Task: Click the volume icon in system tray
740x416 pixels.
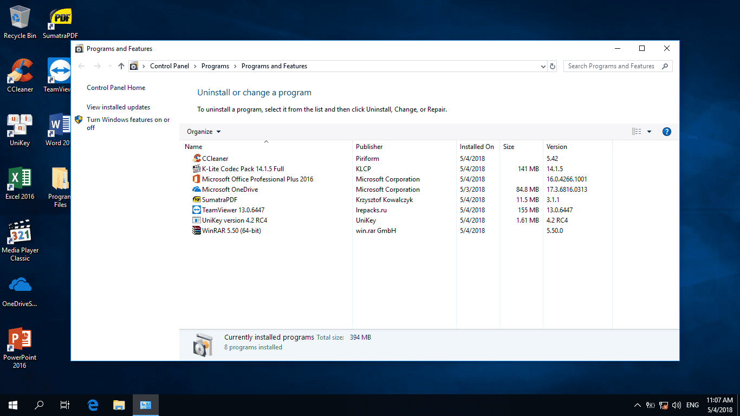Action: point(677,405)
